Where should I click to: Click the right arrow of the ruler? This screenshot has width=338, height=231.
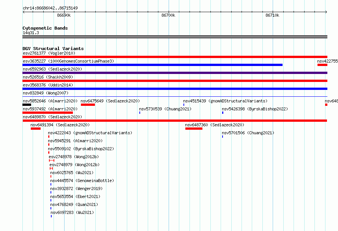(x=326, y=12)
